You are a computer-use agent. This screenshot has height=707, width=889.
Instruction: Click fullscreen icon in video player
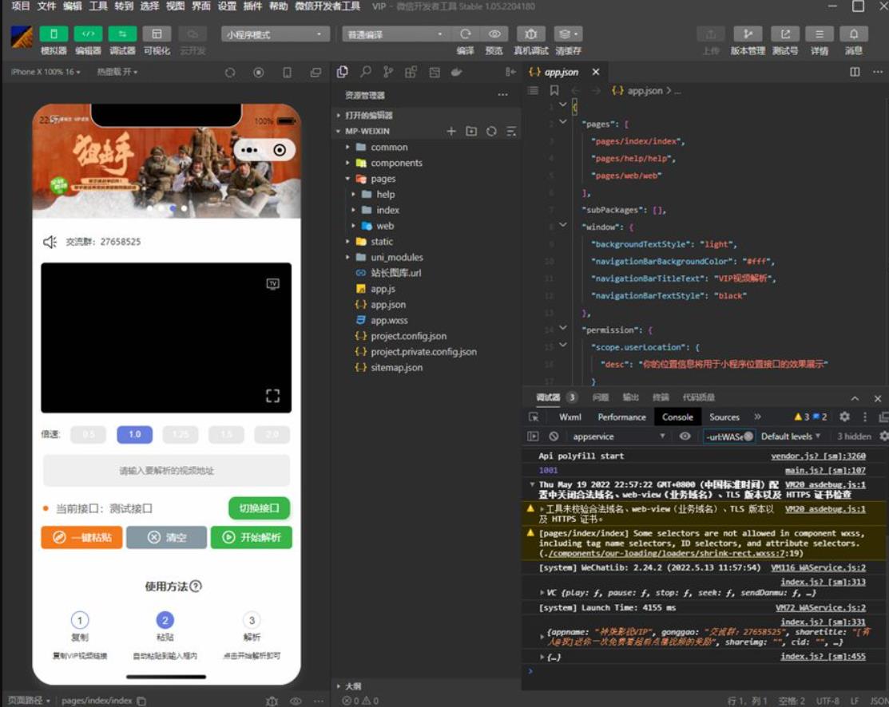tap(272, 396)
